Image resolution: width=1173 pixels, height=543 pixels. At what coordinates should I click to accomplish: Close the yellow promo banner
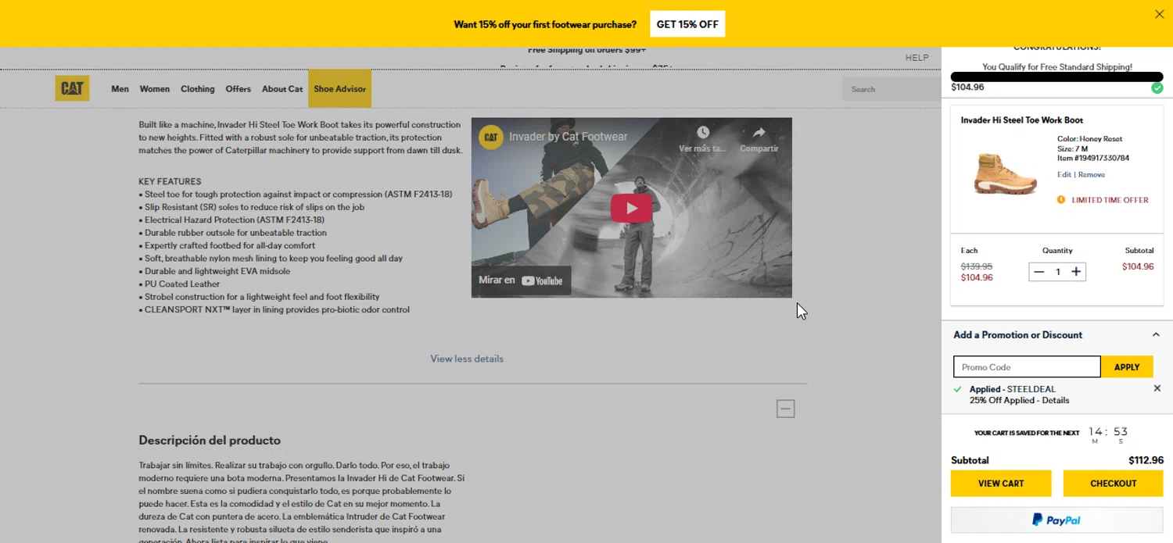(1159, 14)
